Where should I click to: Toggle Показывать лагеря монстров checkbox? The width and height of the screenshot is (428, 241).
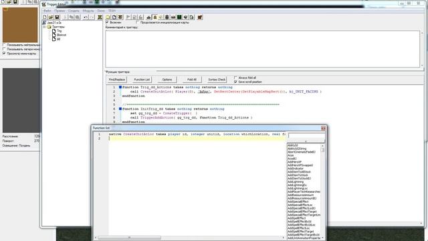[x=4, y=49]
